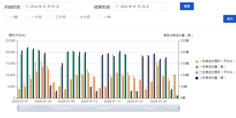This screenshot has height=118, width=236.
Task: Click the 2024-07-25 x-axis label
Action: click(x=158, y=101)
